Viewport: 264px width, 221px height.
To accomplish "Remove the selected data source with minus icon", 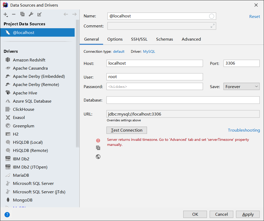I will point(14,15).
